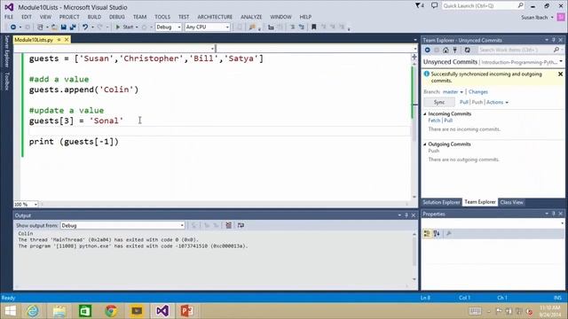Click the Sync button

pyautogui.click(x=439, y=103)
